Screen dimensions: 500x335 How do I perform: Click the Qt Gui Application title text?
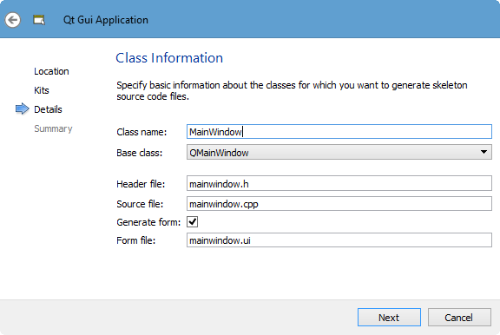click(106, 20)
